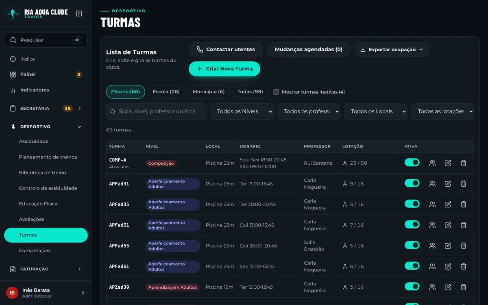Delete the APFad61 class
The image size is (488, 305).
pos(463,266)
